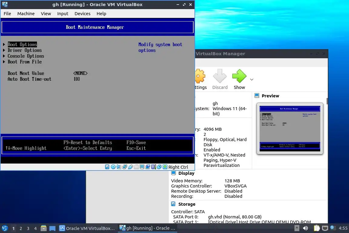Click Remote Desktop Server Disabled value
The width and height of the screenshot is (349, 233).
click(x=233, y=191)
